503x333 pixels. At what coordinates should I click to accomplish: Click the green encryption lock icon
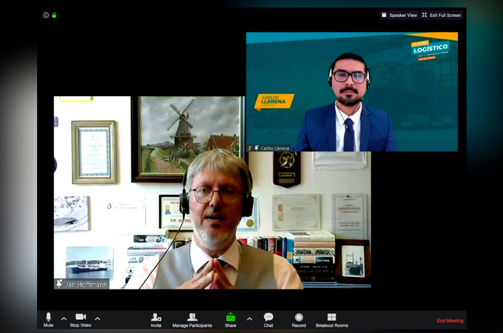(x=54, y=15)
